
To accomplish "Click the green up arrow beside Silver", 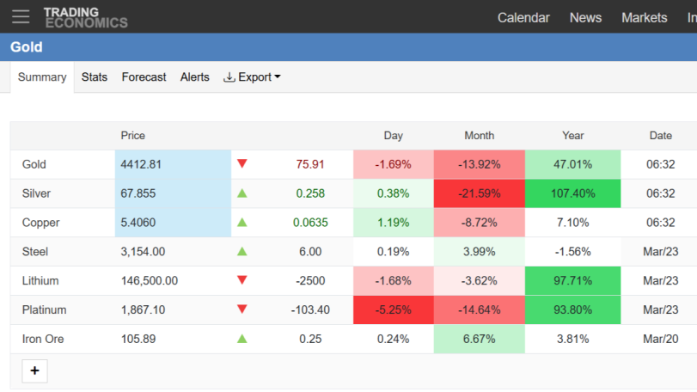I will [242, 193].
